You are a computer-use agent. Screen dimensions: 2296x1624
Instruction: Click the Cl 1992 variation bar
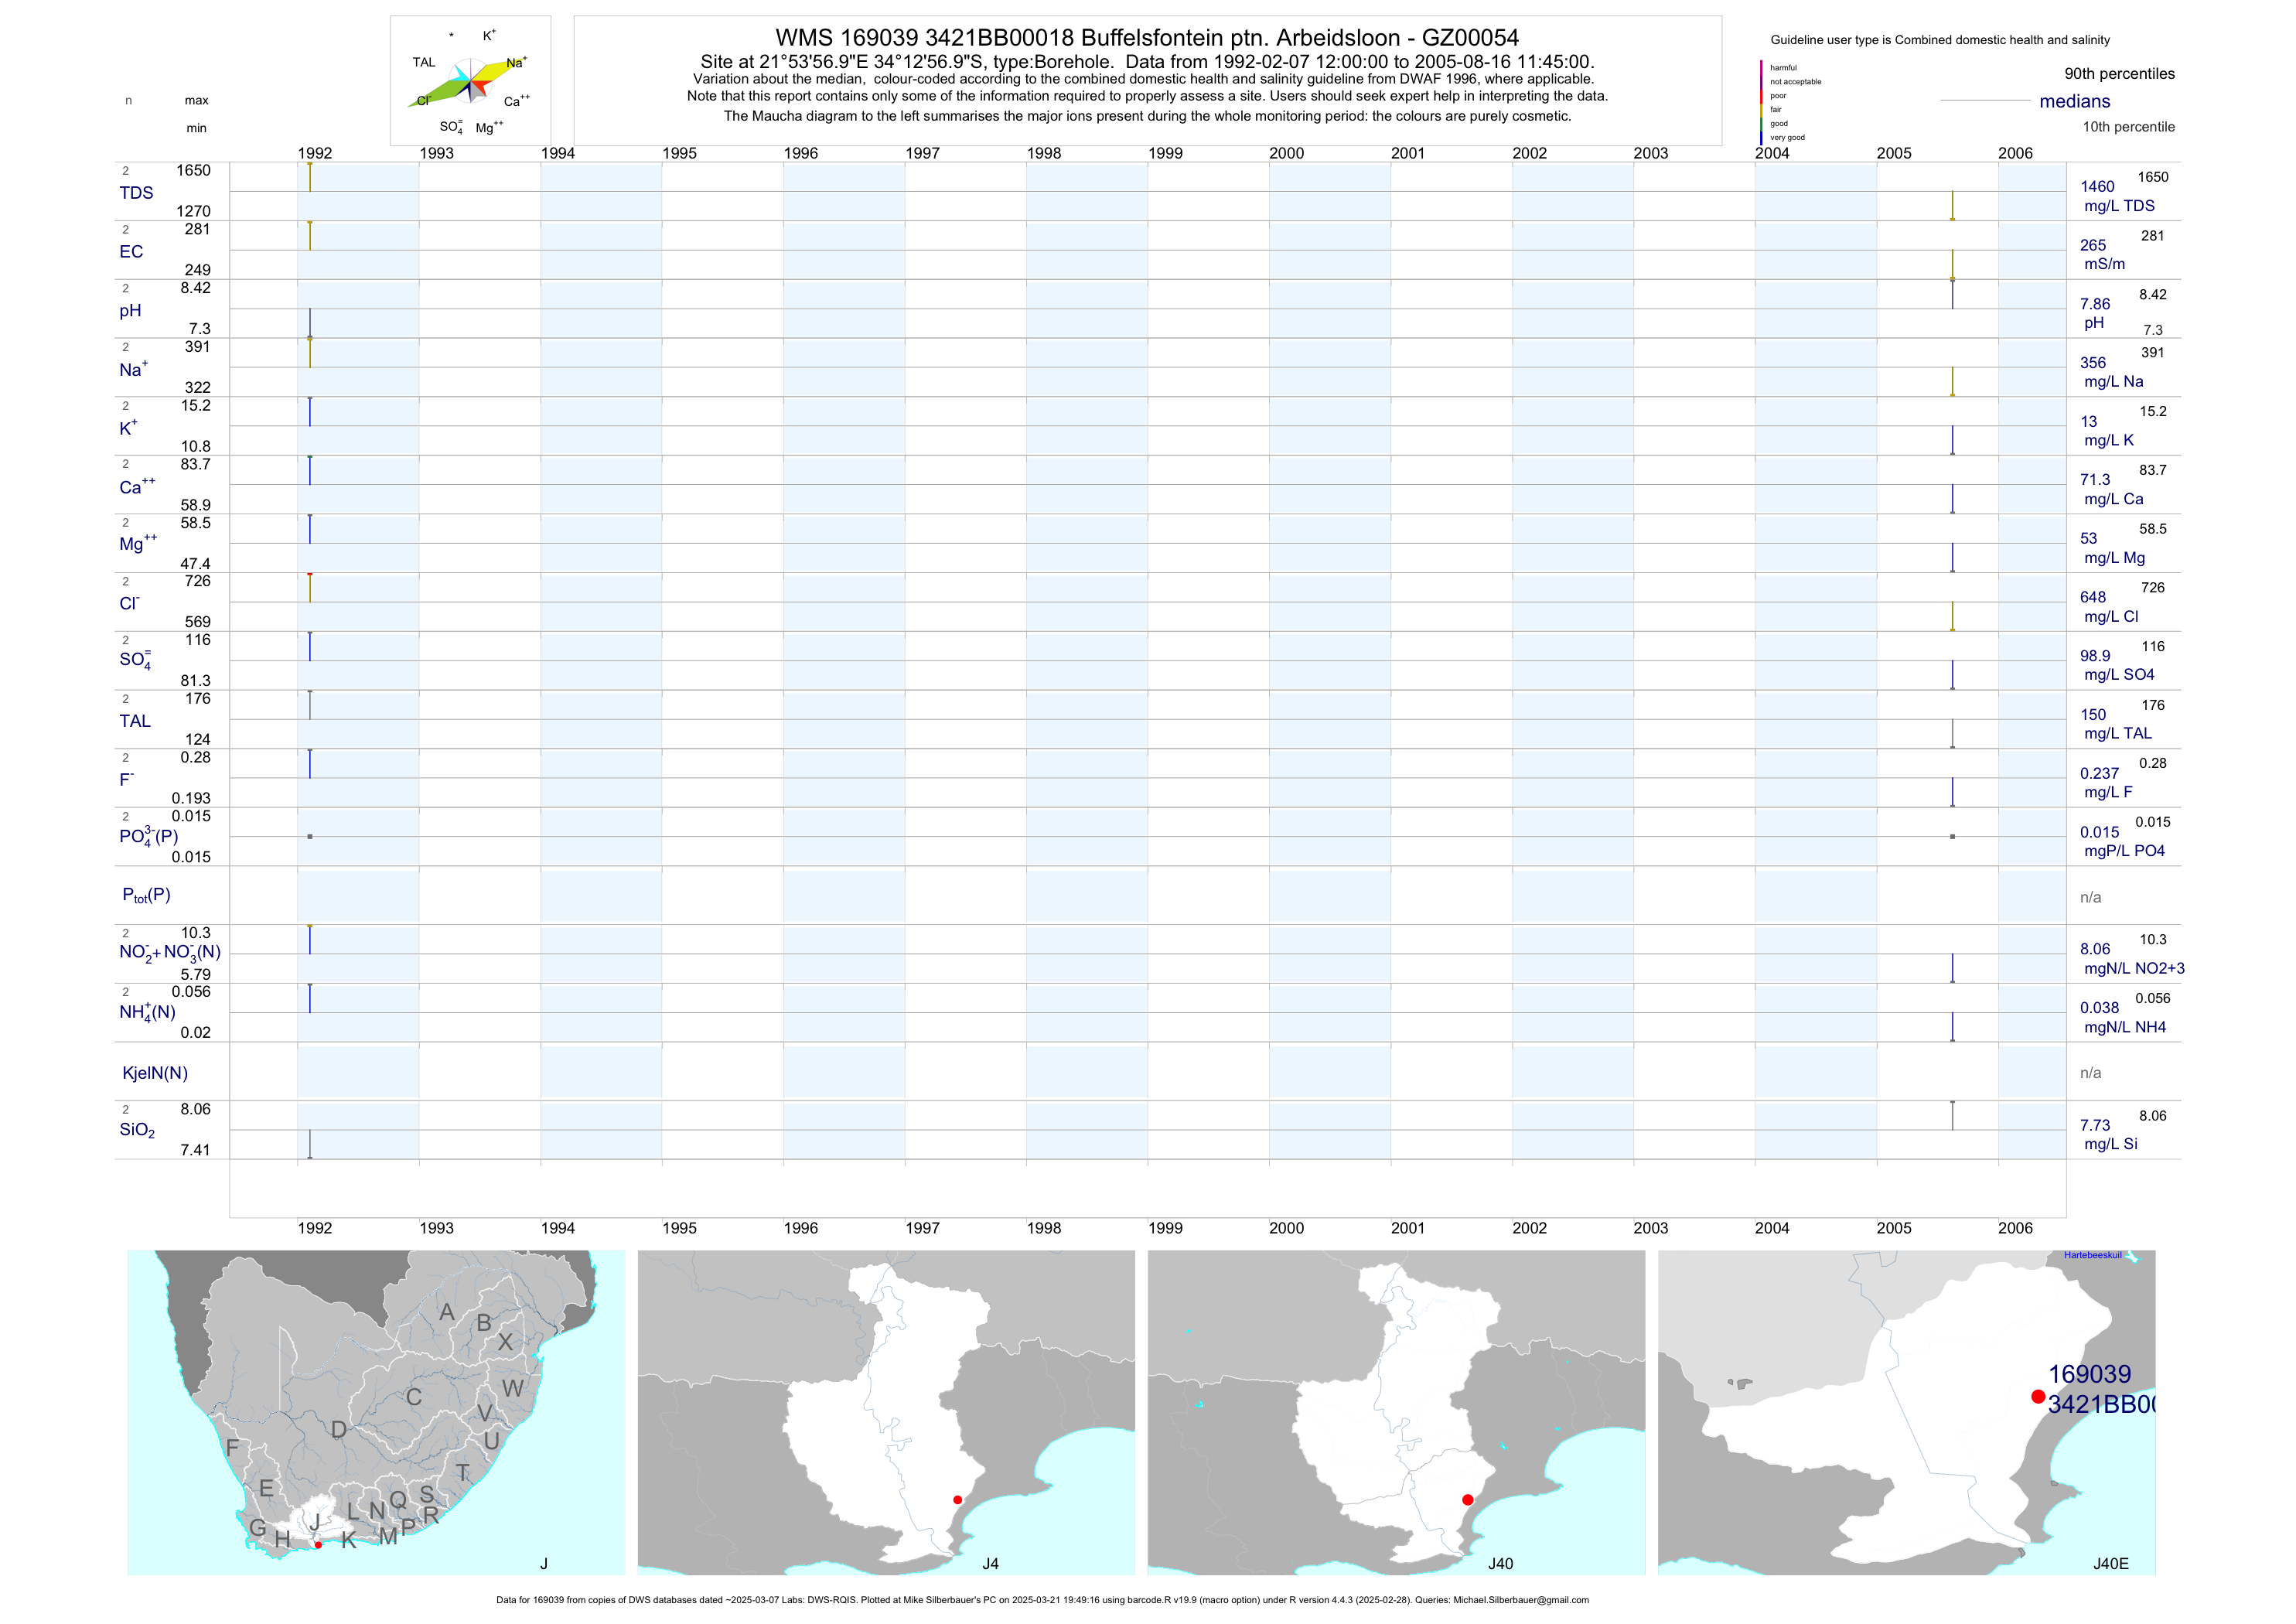(310, 588)
